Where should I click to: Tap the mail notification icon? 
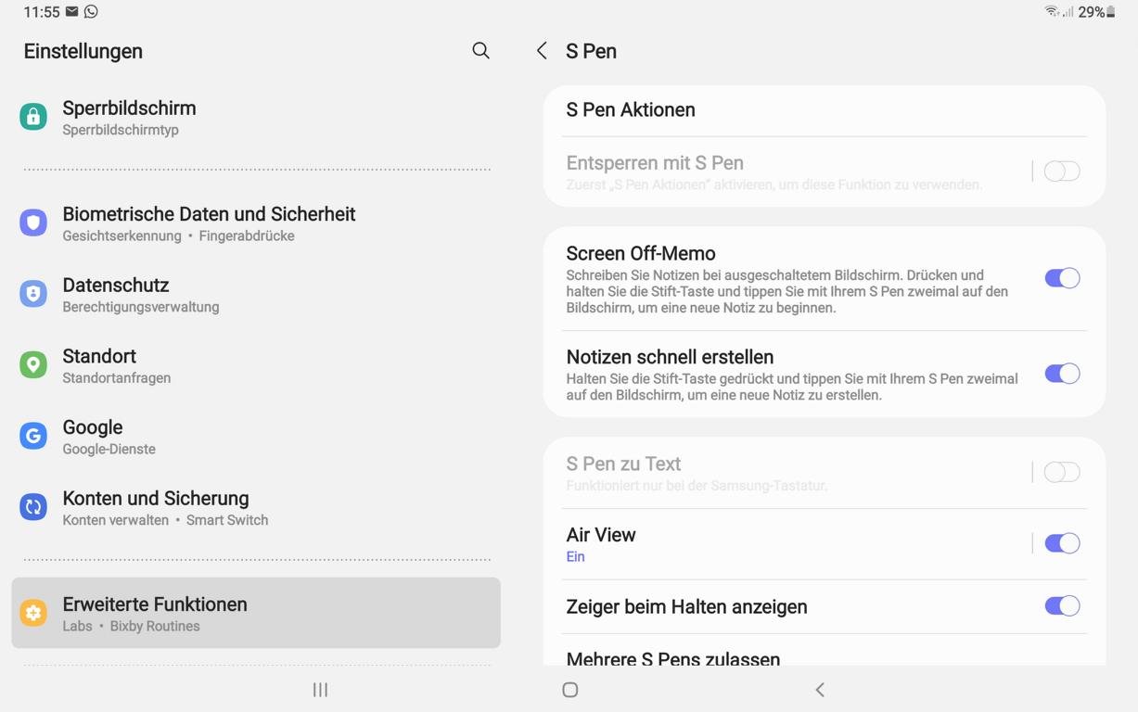click(72, 12)
